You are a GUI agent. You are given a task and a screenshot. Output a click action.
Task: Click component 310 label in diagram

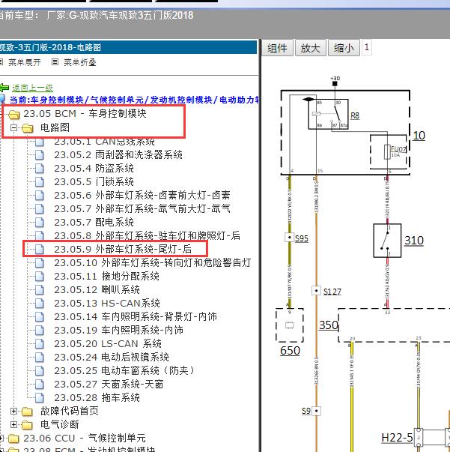point(414,240)
